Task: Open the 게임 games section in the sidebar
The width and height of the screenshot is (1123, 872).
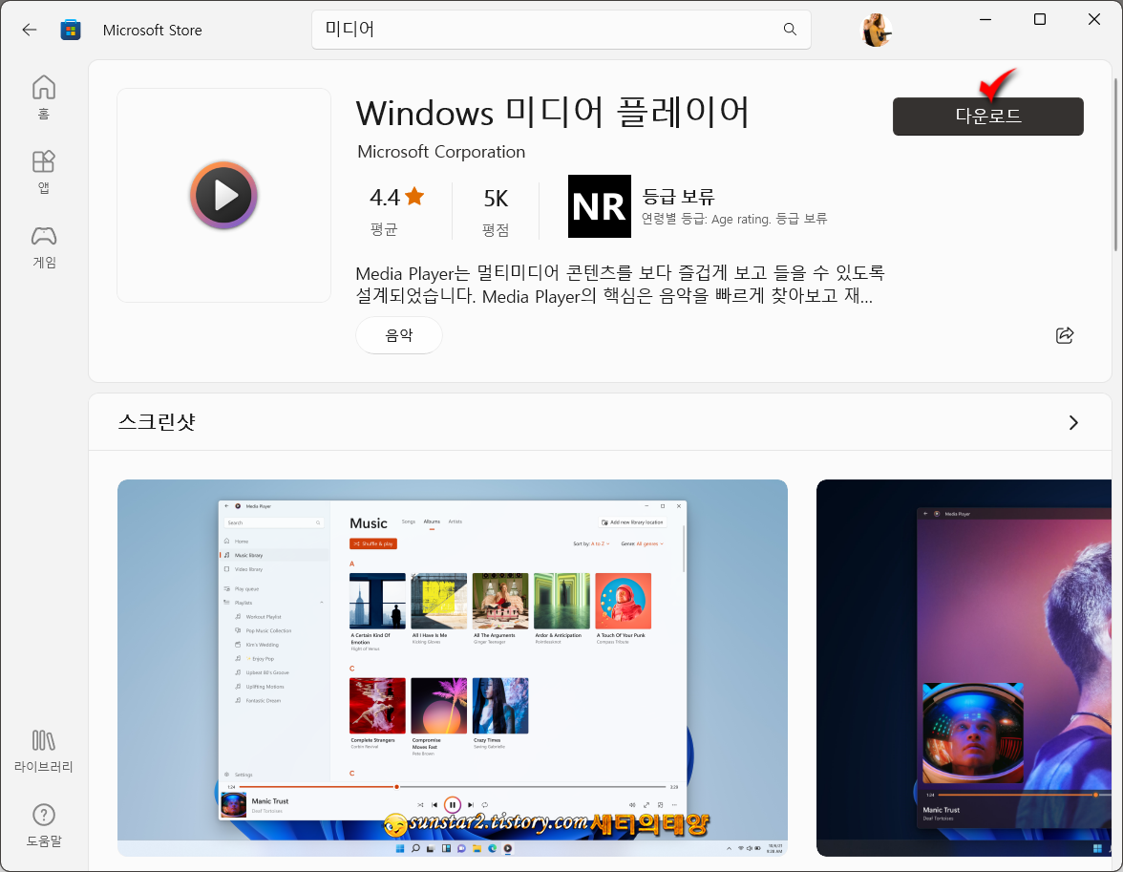Action: (x=43, y=248)
